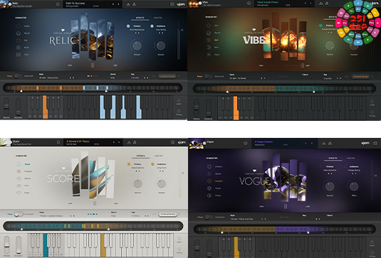Click Relic's speaker volume icon
The width and height of the screenshot is (381, 258).
coord(182,30)
